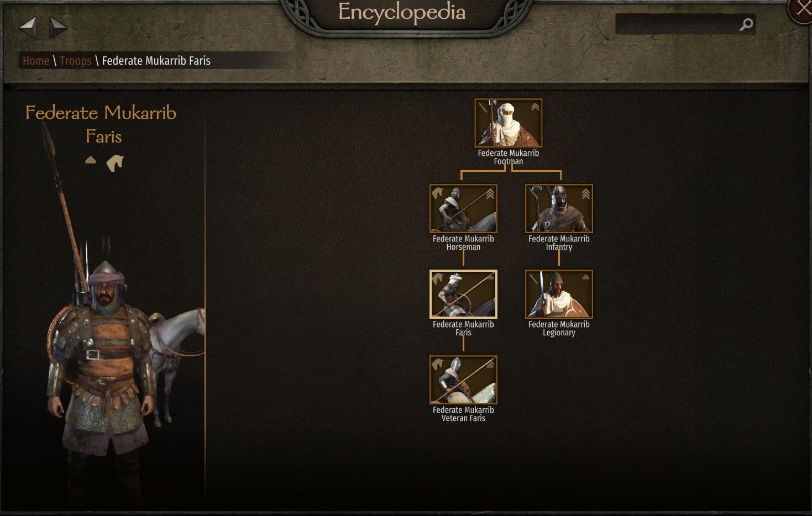
Task: Click the Federate Mukarrib Faris breadcrumb text
Action: 156,61
